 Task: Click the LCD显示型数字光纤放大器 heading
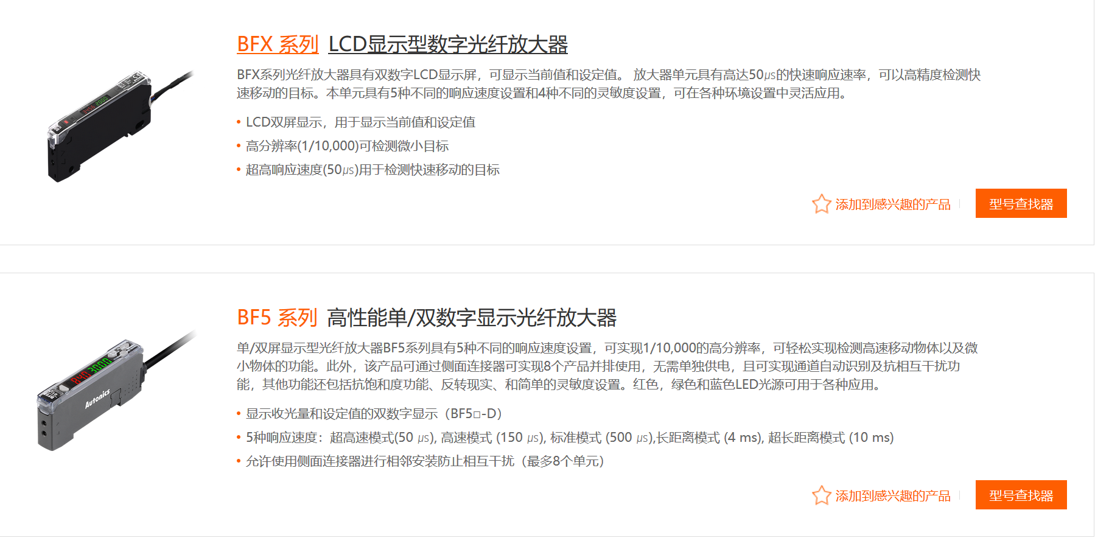pos(447,44)
